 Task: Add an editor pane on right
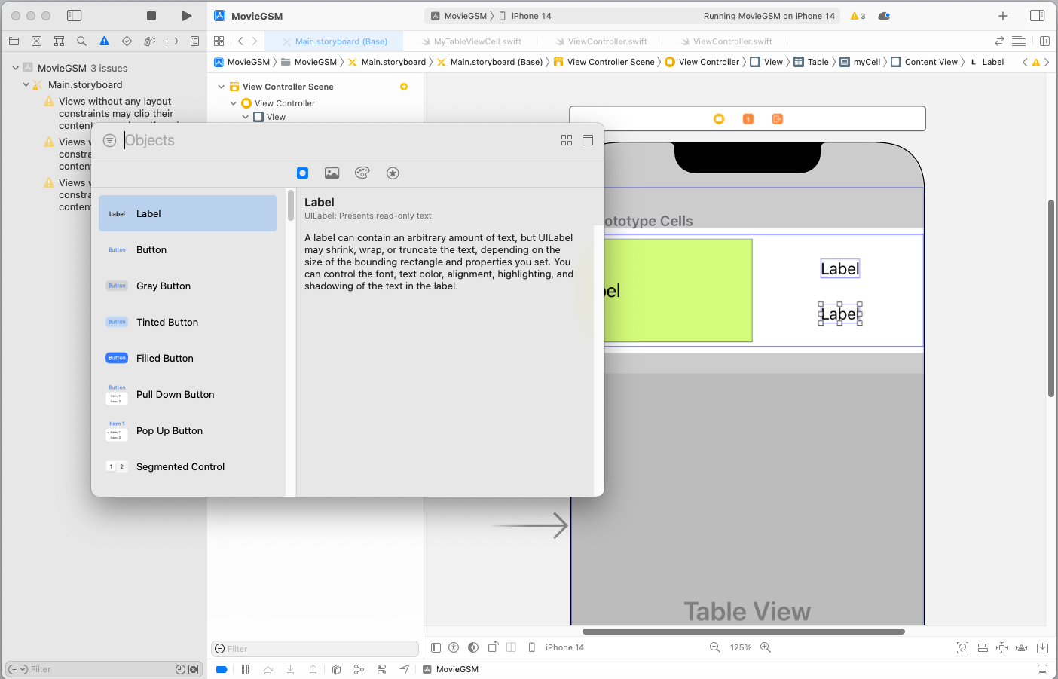point(1044,41)
